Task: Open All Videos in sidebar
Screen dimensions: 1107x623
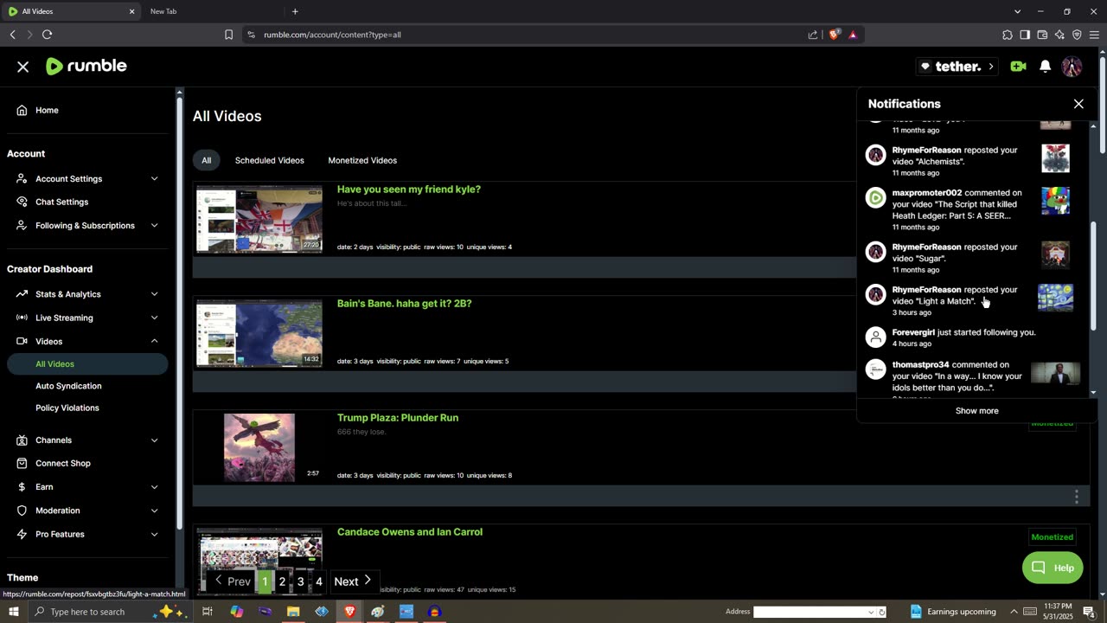Action: pyautogui.click(x=86, y=364)
